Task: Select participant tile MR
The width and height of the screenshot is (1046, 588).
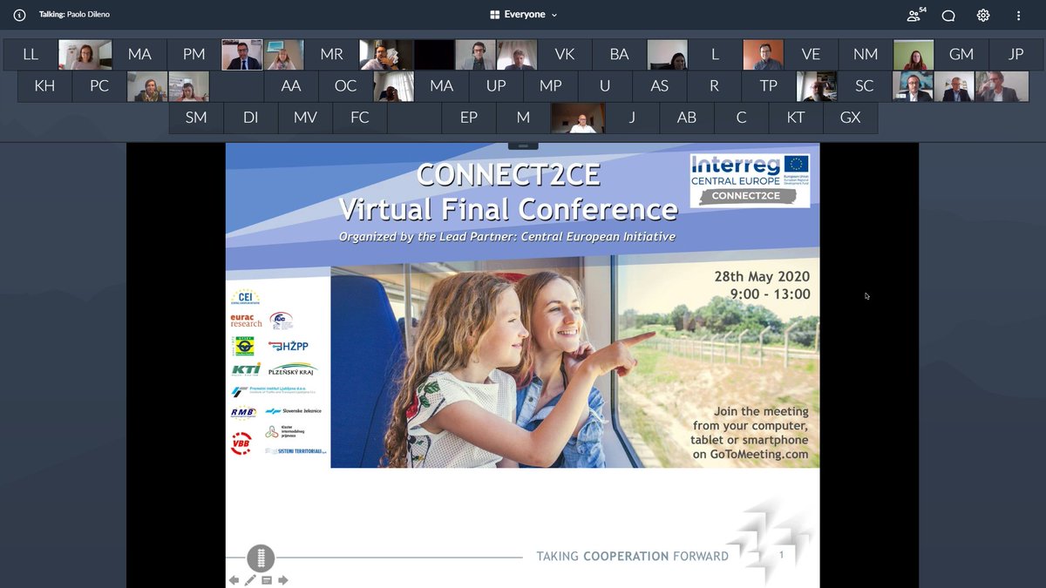Action: [331, 54]
